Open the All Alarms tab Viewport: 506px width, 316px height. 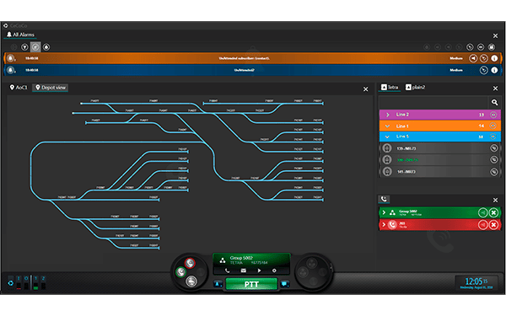pyautogui.click(x=20, y=35)
